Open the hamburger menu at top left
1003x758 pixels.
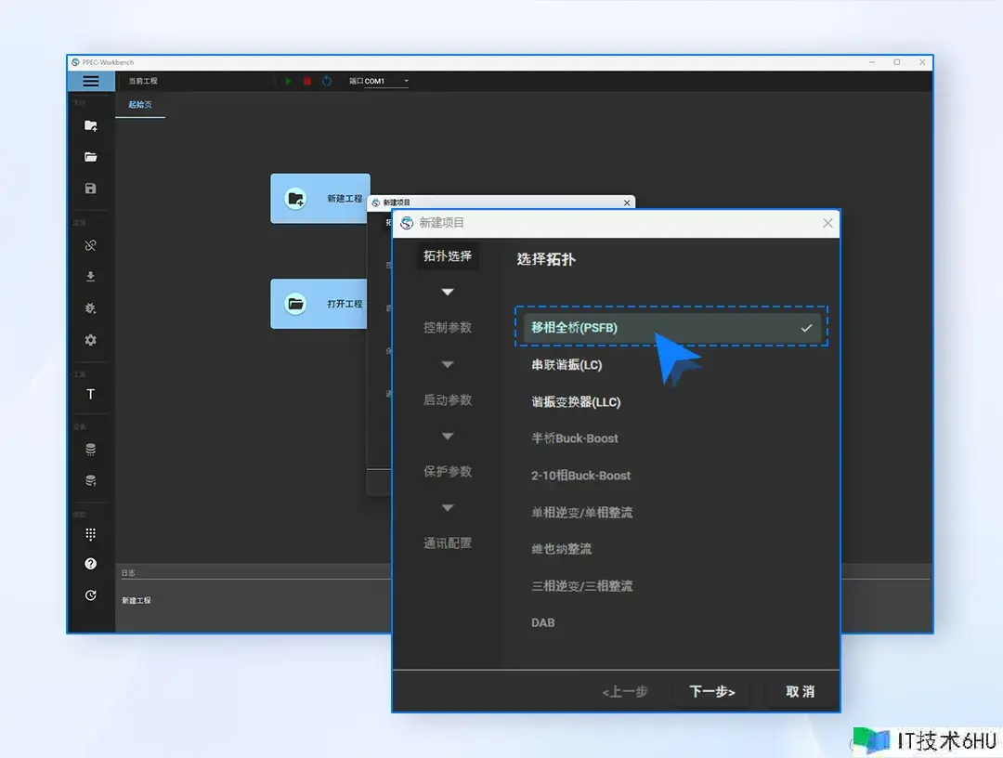(90, 81)
